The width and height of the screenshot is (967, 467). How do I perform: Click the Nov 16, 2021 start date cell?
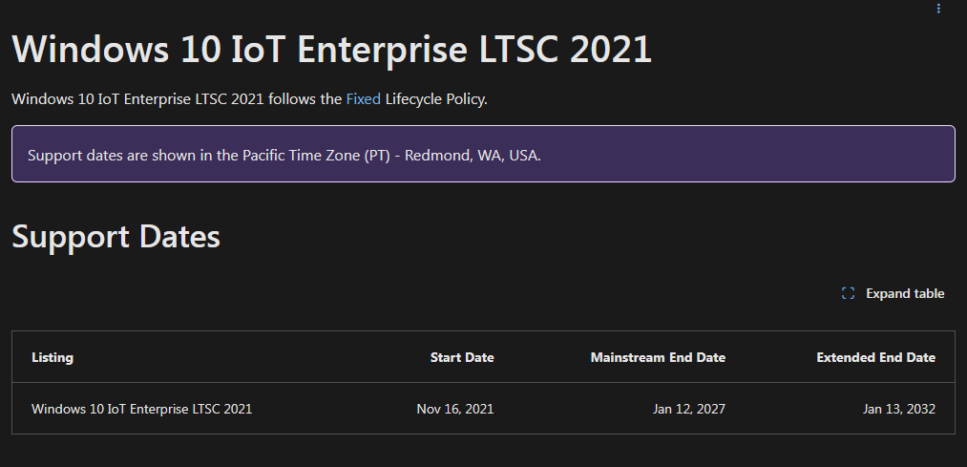(455, 409)
